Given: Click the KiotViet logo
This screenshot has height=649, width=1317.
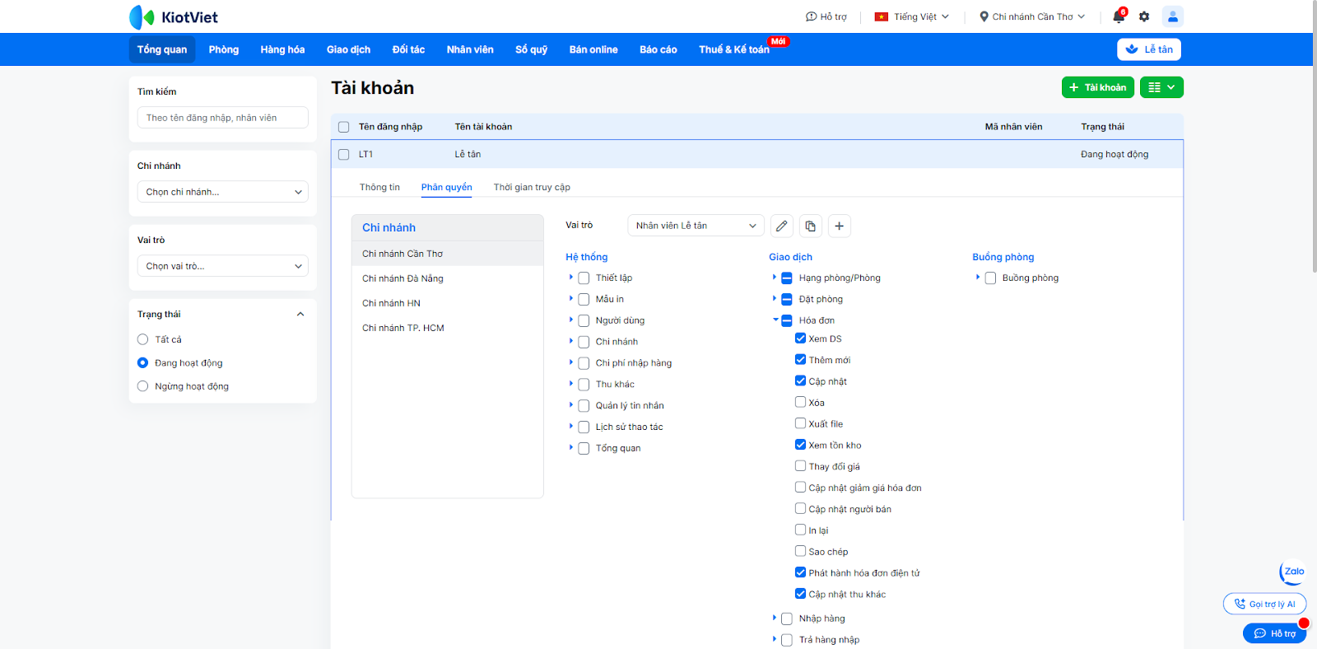Looking at the screenshot, I should 174,17.
